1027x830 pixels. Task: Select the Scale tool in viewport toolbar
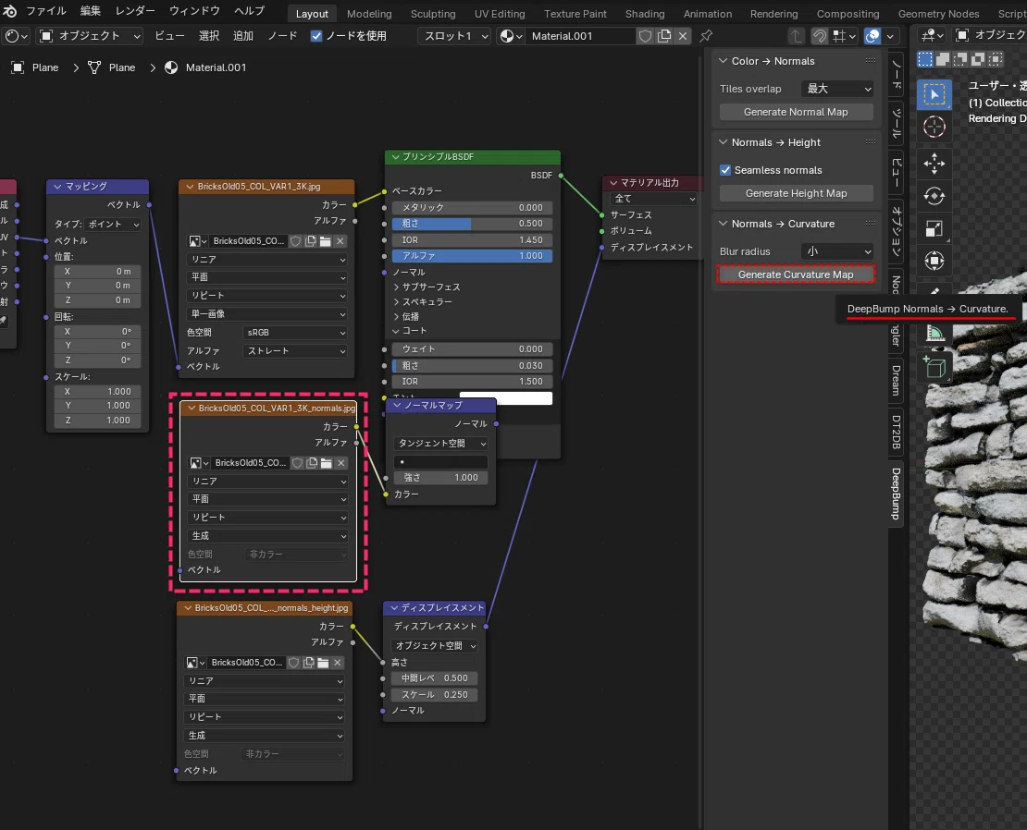[x=934, y=228]
